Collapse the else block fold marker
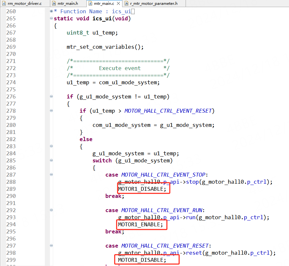 pos(51,146)
